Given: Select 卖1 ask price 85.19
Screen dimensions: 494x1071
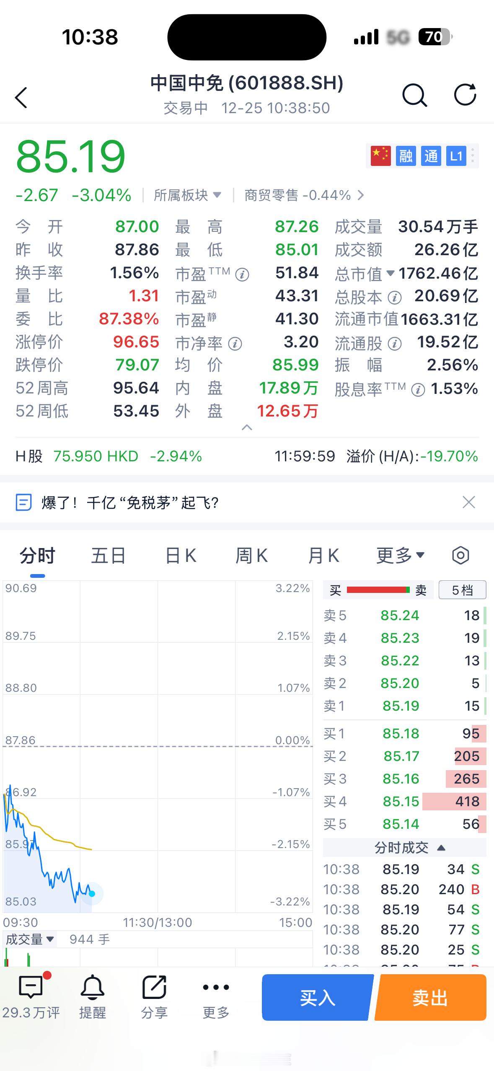Looking at the screenshot, I should coord(404,706).
